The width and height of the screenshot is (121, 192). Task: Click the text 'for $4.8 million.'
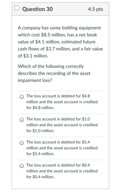coord(40,108)
